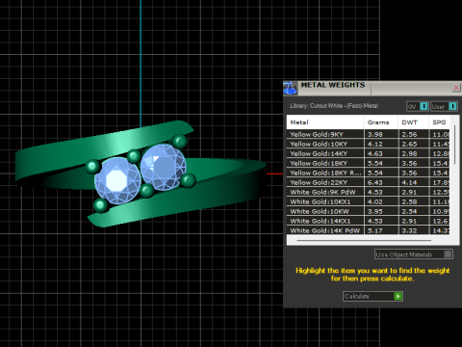
Task: Sort by the SPG column header
Action: coord(439,122)
